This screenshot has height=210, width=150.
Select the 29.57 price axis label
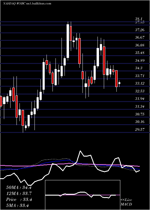(139, 130)
